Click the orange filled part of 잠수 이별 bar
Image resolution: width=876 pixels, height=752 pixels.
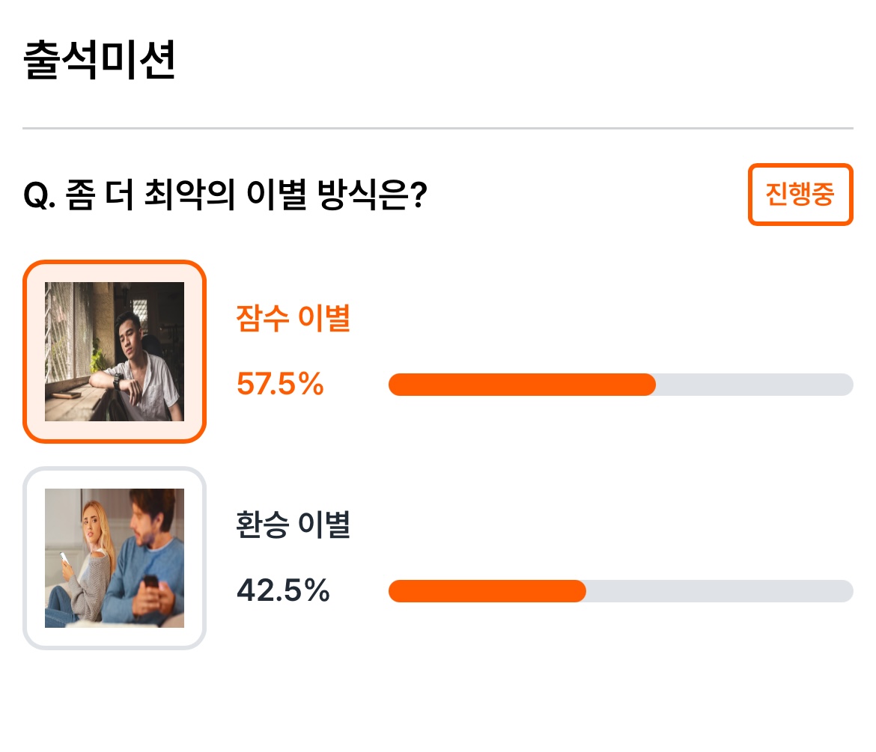tap(522, 385)
